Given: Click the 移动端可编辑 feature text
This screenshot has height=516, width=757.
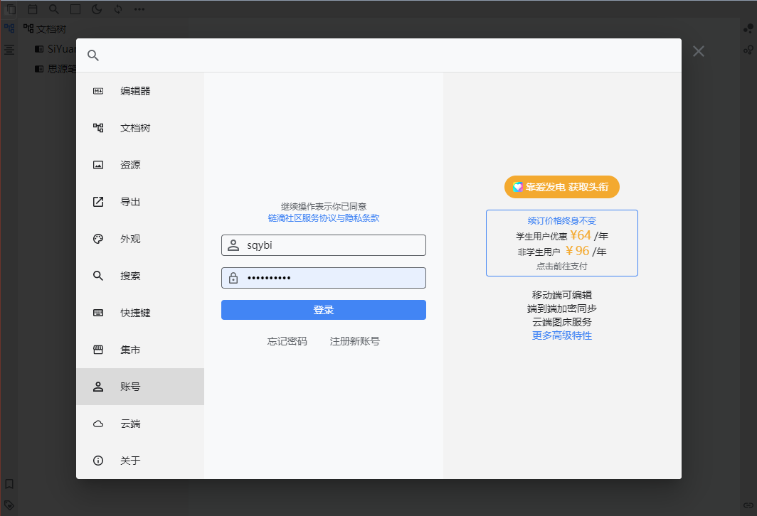Looking at the screenshot, I should point(562,295).
